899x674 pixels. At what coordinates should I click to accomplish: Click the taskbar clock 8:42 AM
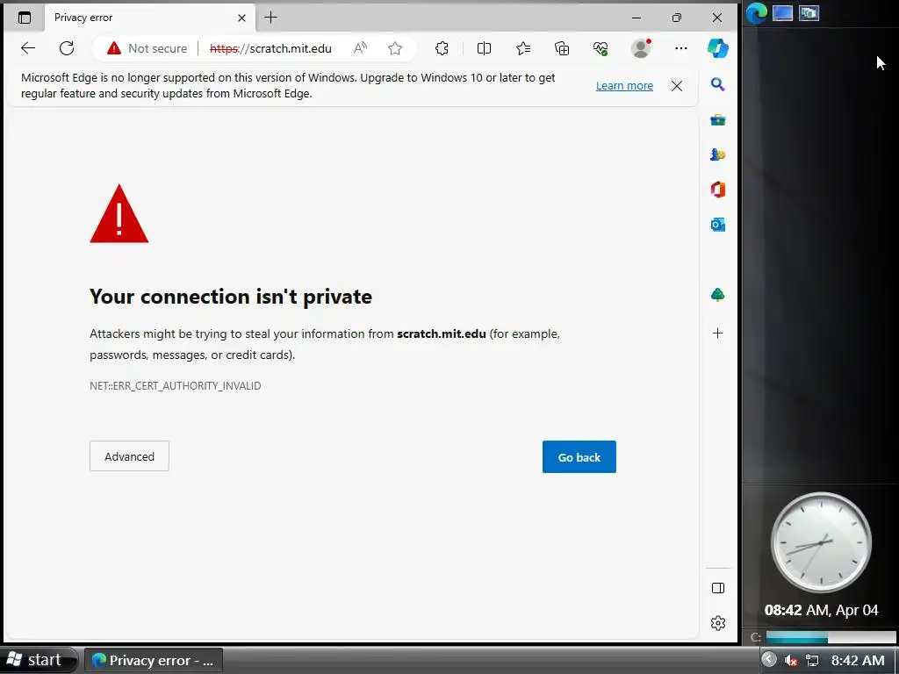(858, 660)
